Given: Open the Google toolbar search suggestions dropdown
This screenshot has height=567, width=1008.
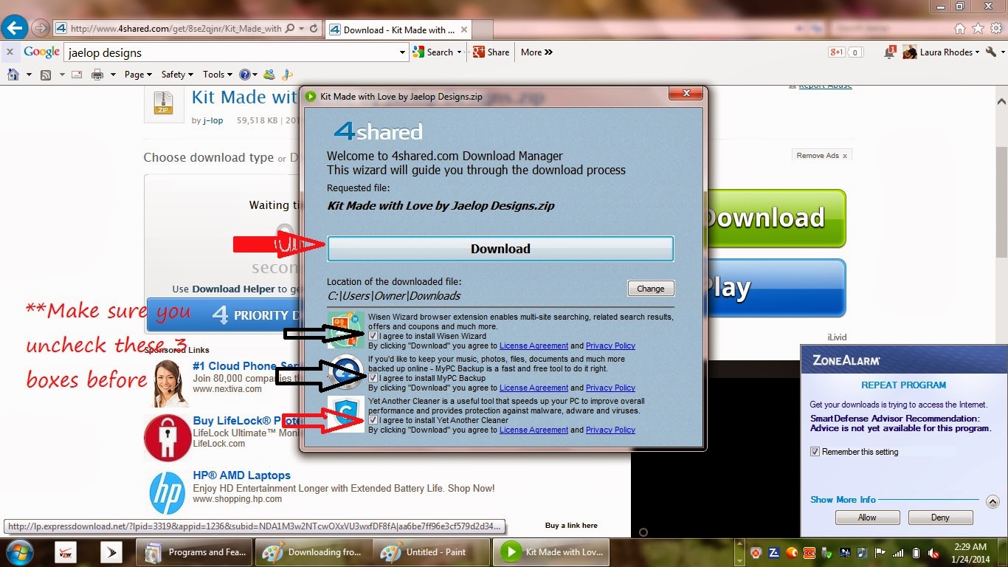Looking at the screenshot, I should 401,52.
